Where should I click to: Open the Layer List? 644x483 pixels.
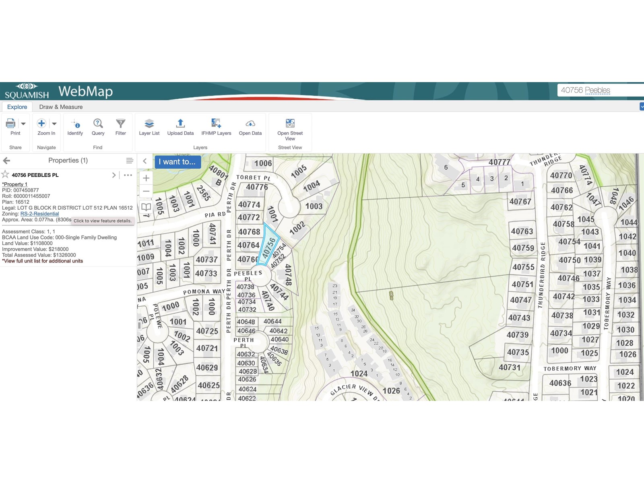point(149,124)
